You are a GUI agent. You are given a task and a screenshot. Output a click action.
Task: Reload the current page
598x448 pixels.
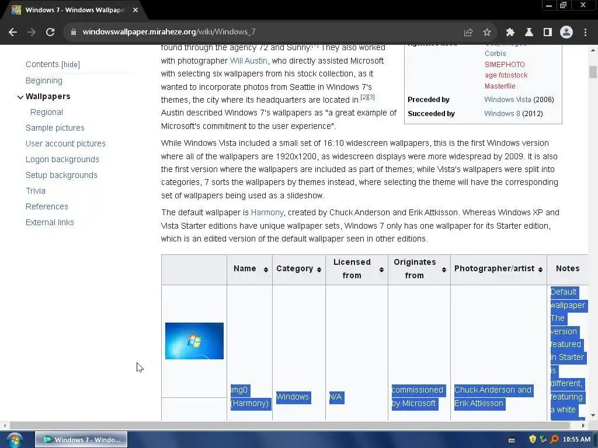click(50, 32)
